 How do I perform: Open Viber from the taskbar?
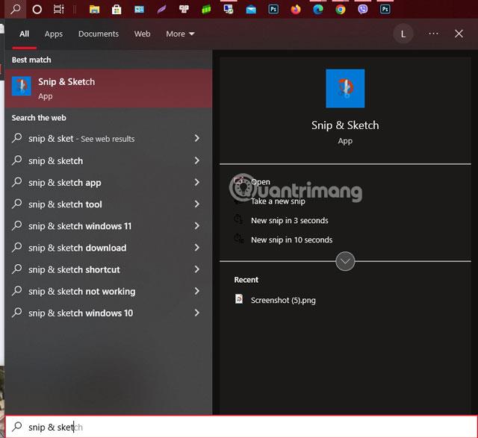[363, 10]
